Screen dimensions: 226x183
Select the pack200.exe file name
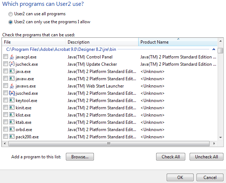click(x=27, y=137)
